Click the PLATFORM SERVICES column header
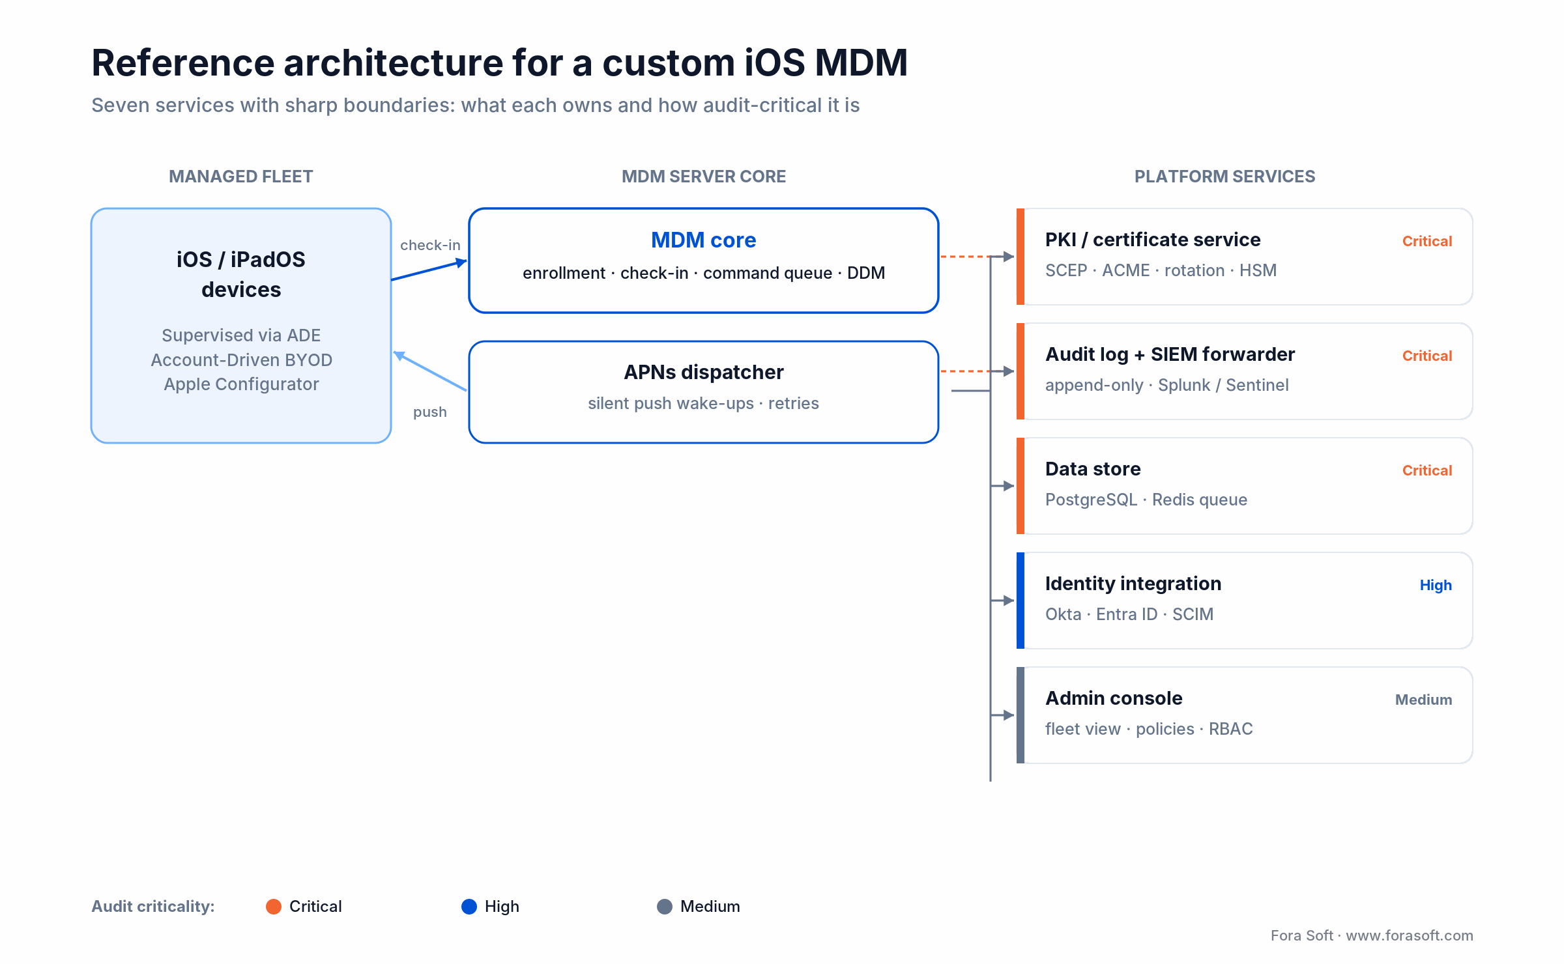 [x=1225, y=177]
